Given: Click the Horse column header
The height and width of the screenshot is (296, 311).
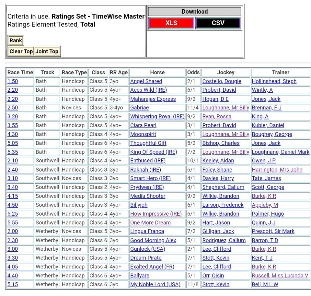Looking at the screenshot, I should click(x=157, y=73).
